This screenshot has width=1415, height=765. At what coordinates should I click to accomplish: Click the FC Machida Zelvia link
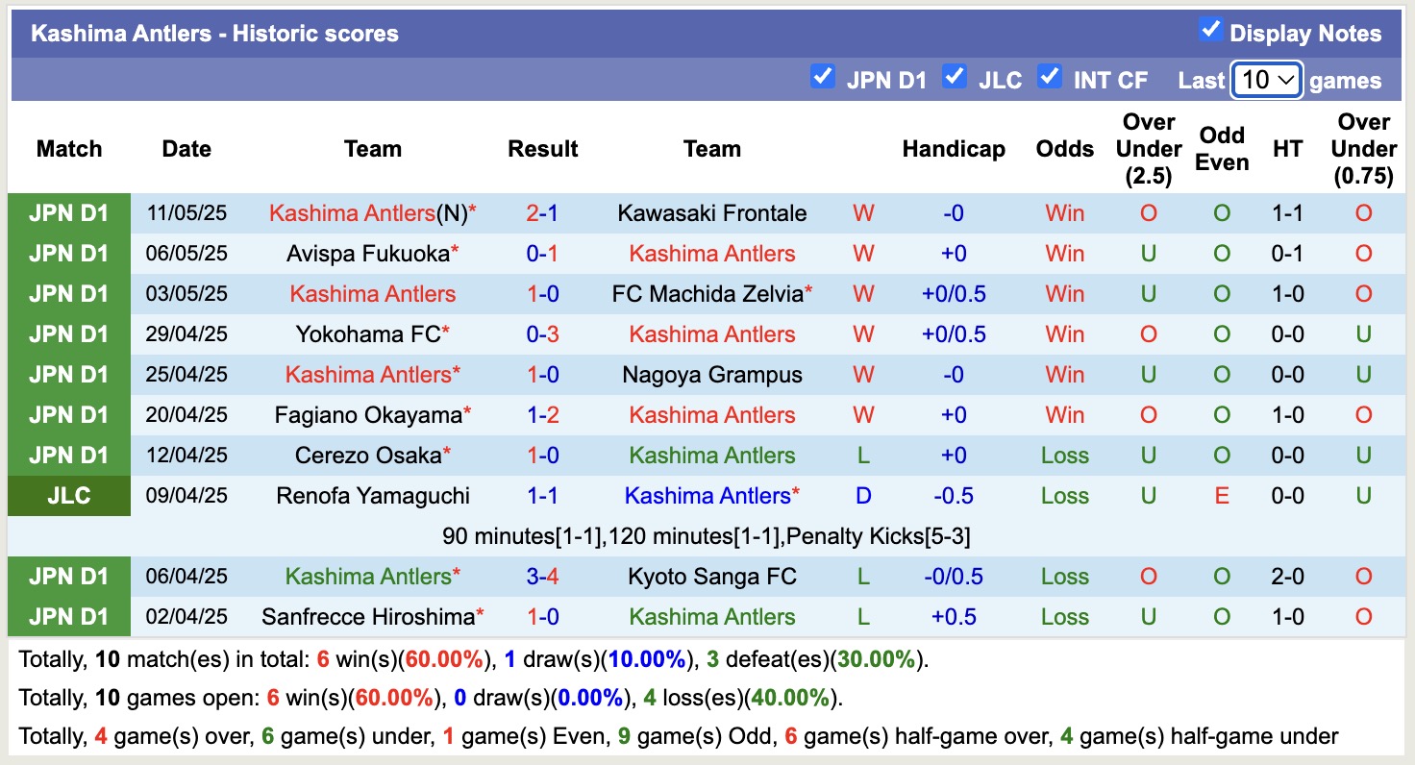point(711,294)
